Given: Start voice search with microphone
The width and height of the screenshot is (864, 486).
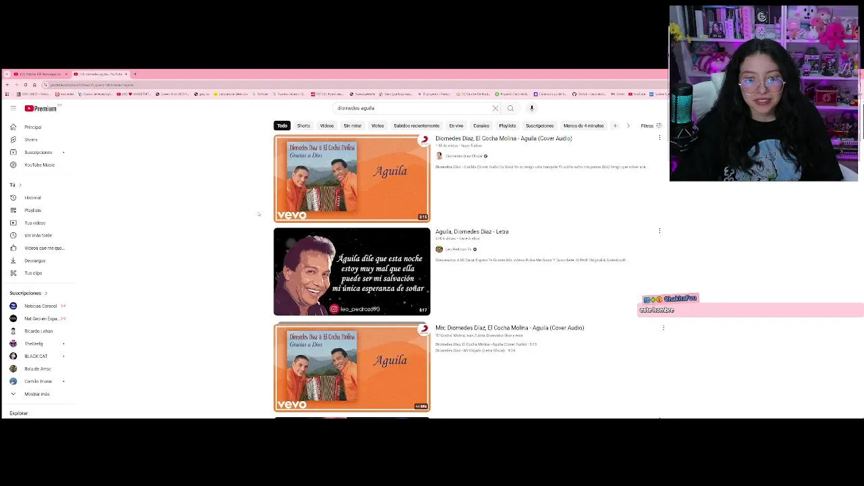Looking at the screenshot, I should click(532, 108).
